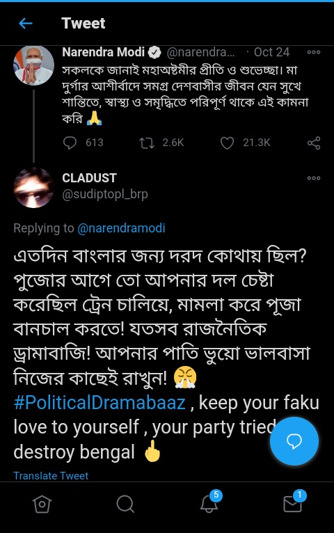Screen dimensions: 334x533
Task: Retweet Narendra Modi's tweet
Action: [x=147, y=143]
